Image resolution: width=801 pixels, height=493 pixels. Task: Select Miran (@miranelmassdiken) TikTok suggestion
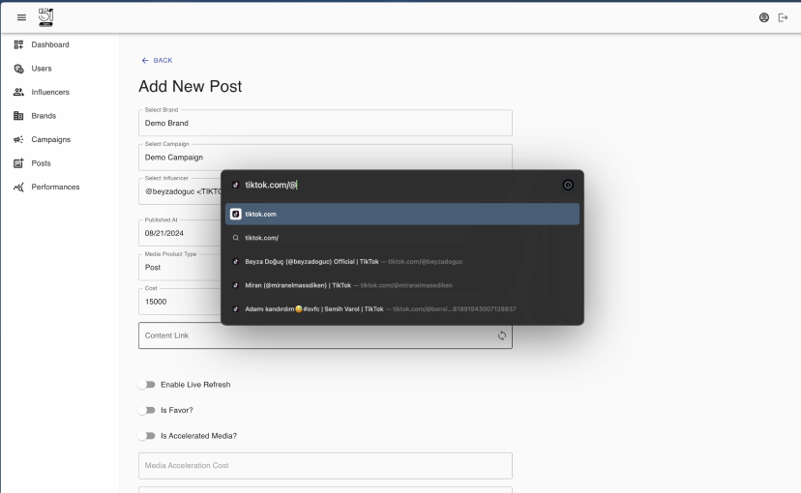coord(402,285)
